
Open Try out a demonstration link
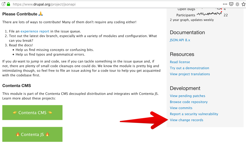(189, 68)
